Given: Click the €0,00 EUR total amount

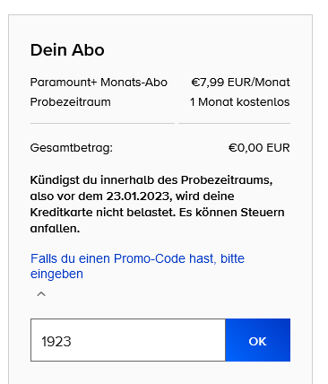Looking at the screenshot, I should coord(259,148).
